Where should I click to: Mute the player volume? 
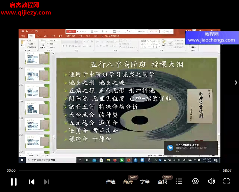211,181
